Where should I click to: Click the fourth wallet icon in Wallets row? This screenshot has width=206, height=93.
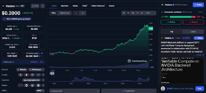click(x=38, y=85)
